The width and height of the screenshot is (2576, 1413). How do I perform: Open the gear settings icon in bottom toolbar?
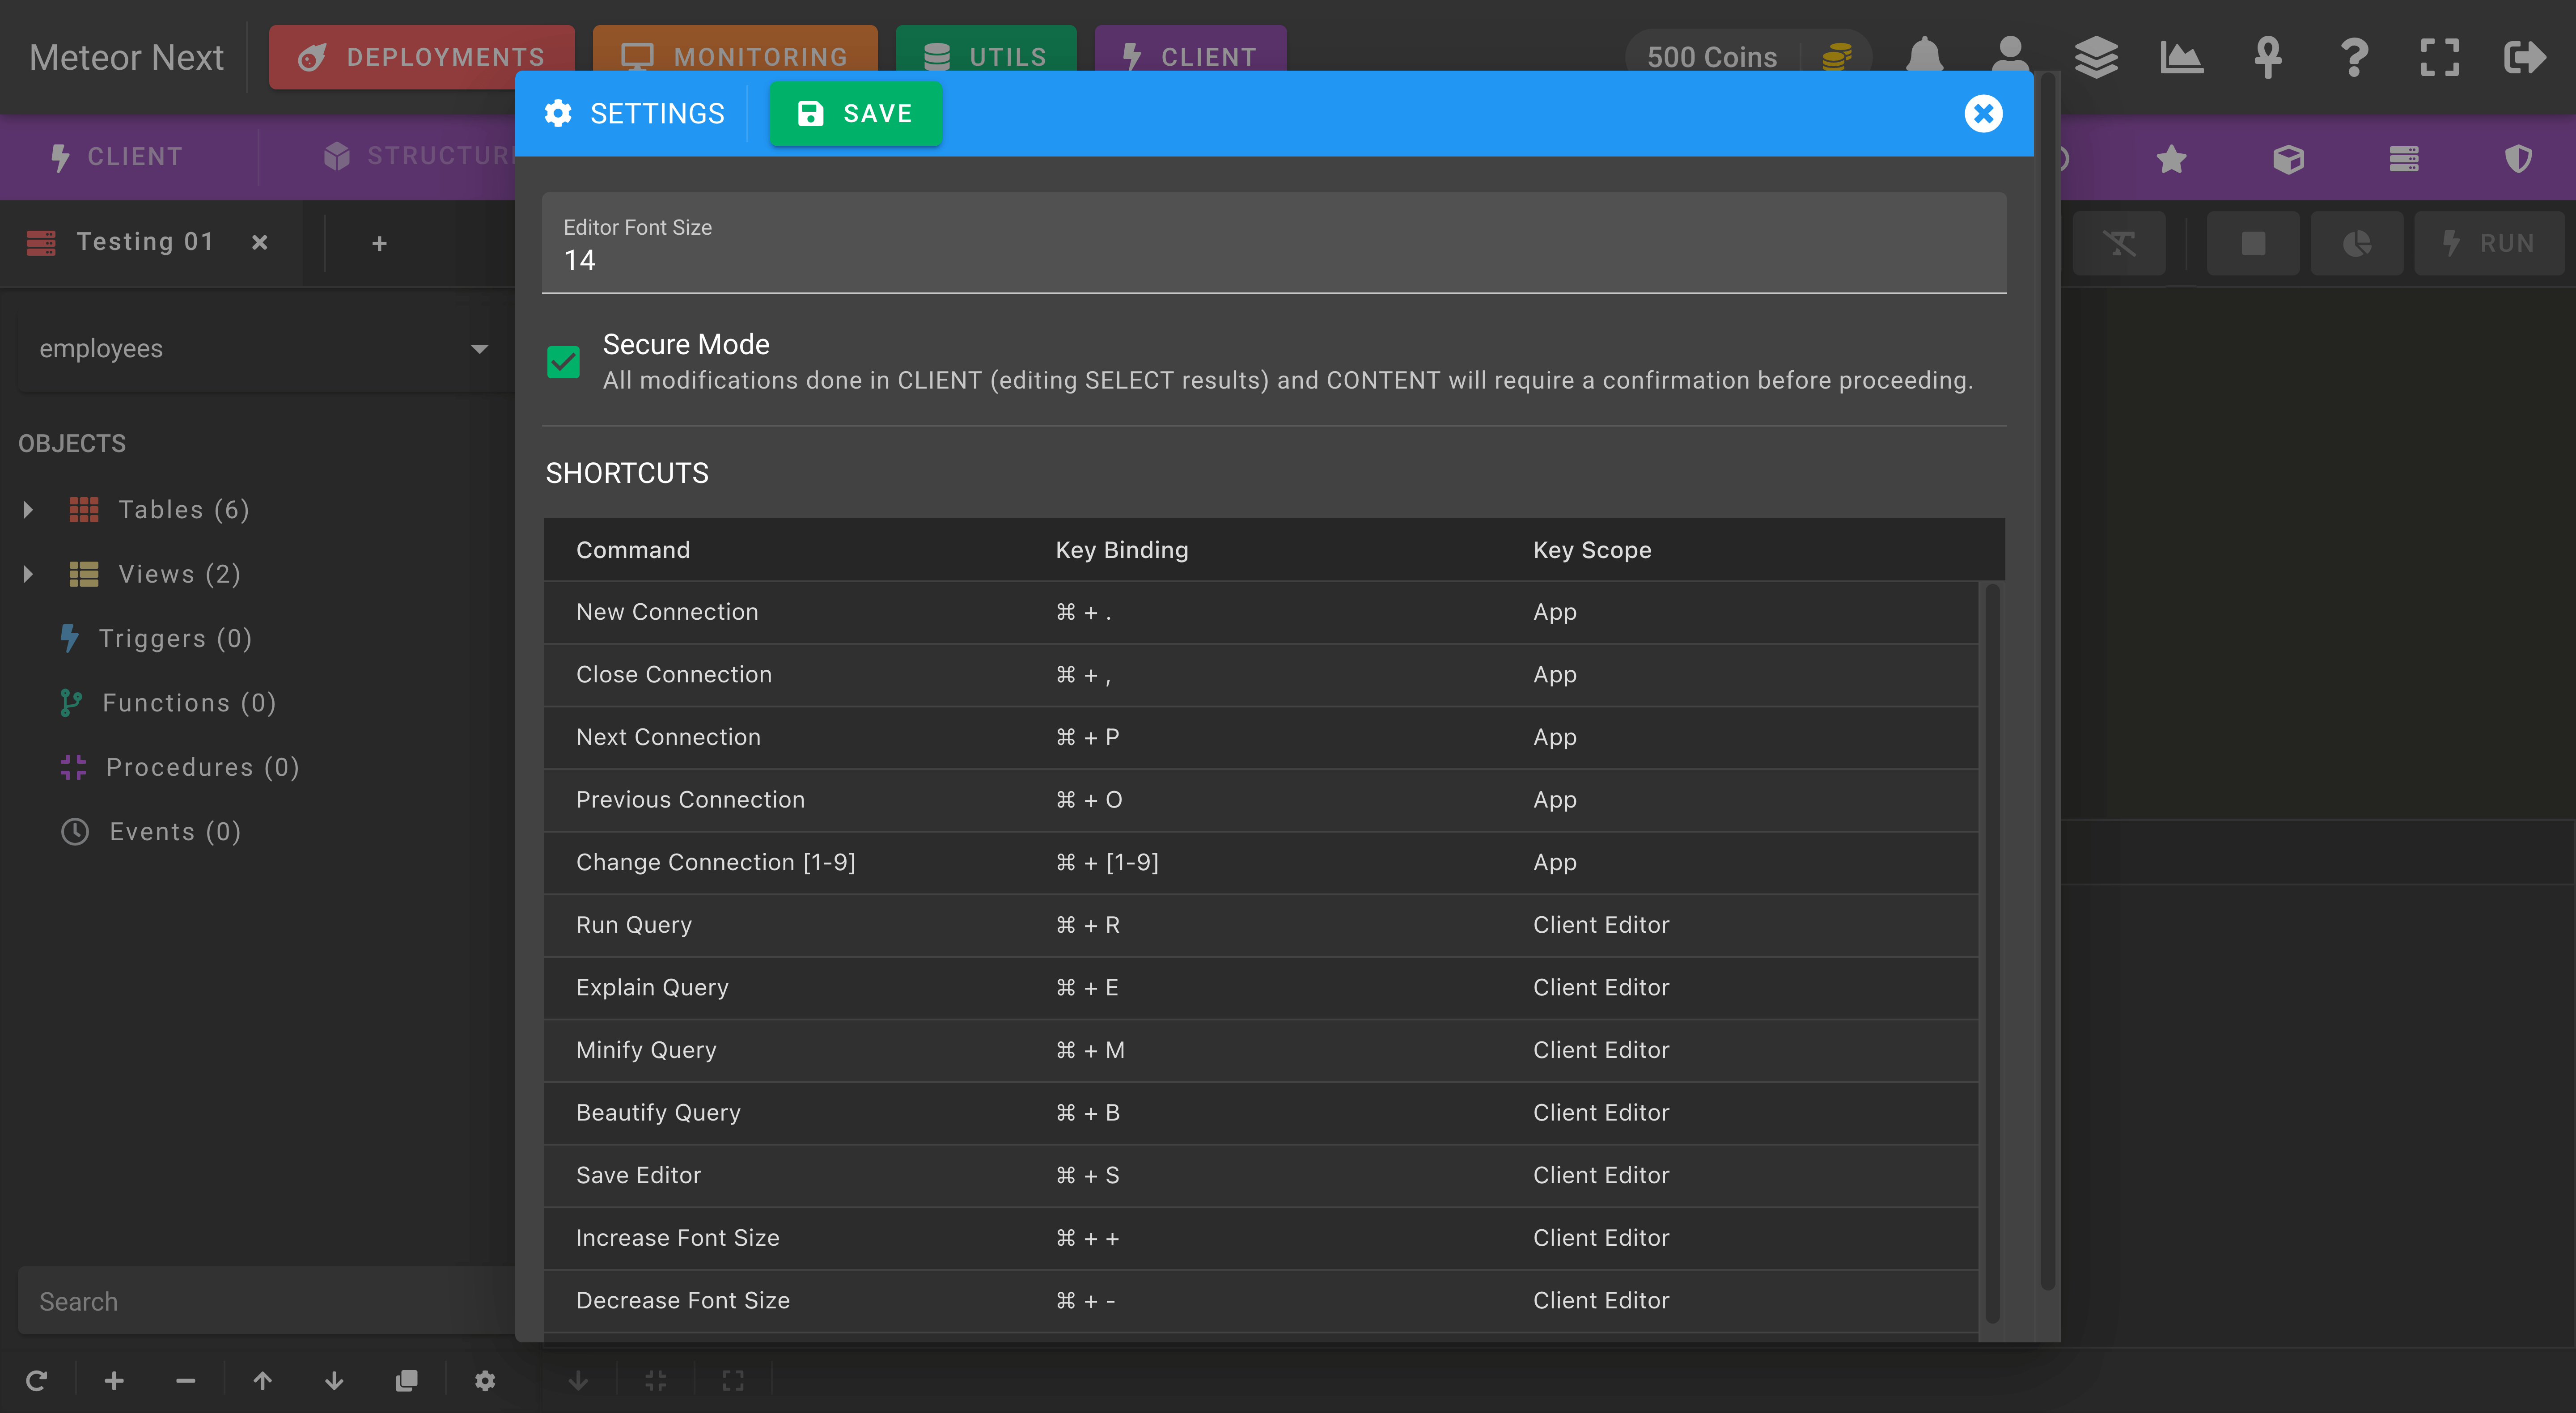click(x=485, y=1380)
